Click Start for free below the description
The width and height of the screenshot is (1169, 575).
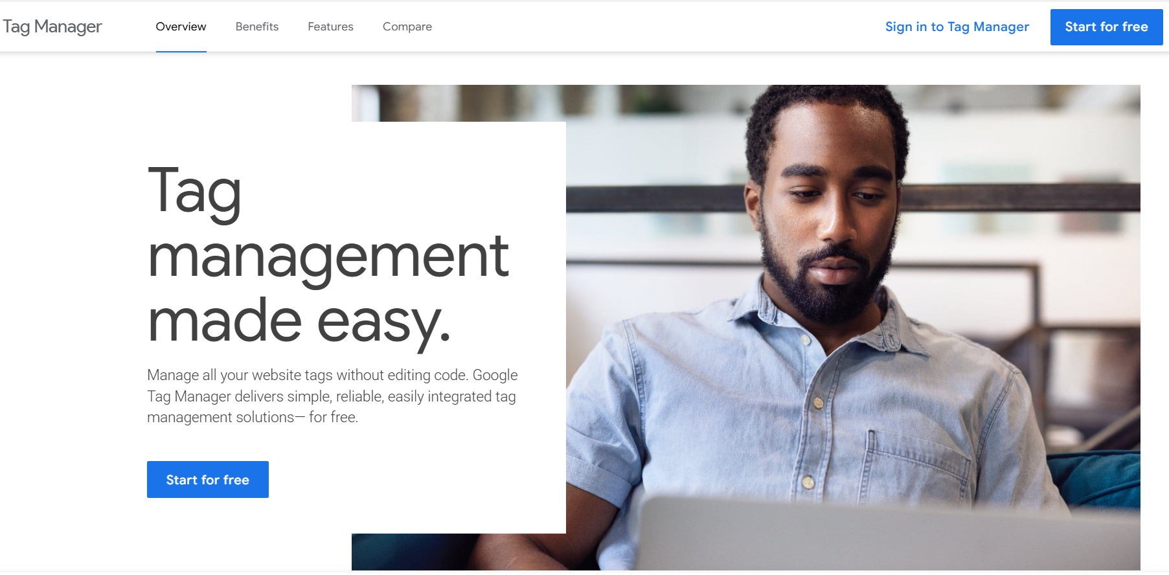click(x=208, y=479)
